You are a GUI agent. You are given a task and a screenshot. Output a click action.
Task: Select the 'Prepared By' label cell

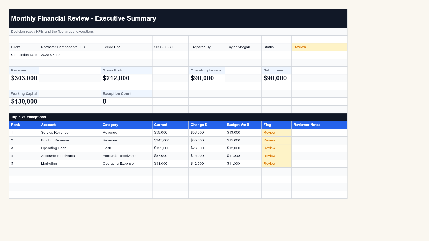click(x=207, y=47)
